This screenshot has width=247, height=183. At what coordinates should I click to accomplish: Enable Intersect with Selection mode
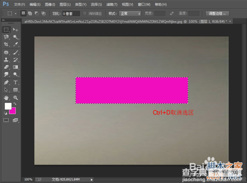click(x=43, y=13)
